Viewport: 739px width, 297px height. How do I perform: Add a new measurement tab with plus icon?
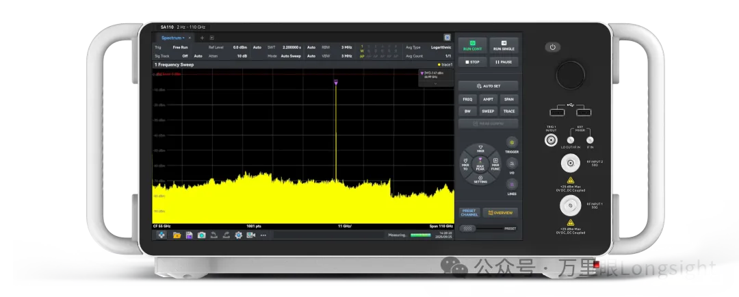click(202, 38)
